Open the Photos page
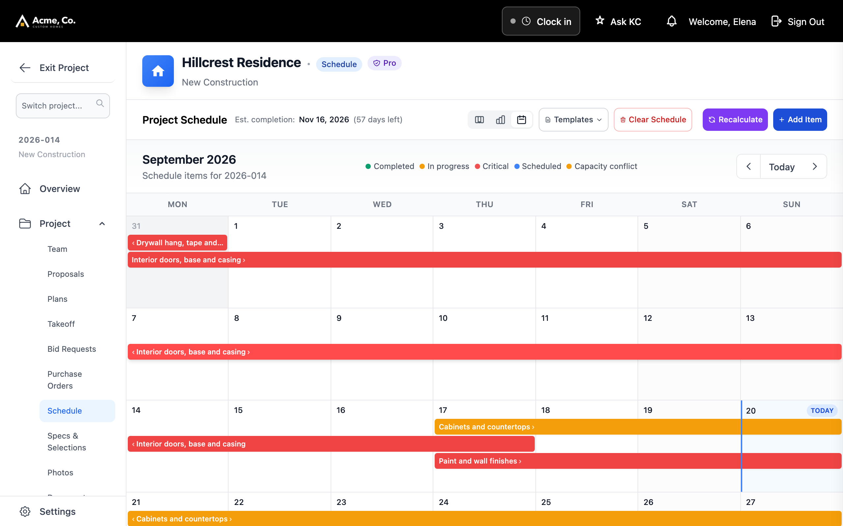 60,472
